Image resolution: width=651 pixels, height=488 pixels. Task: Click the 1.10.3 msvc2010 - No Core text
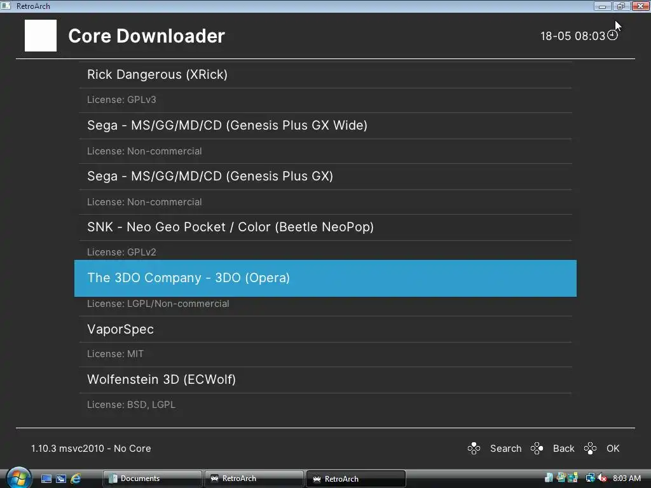[91, 449]
